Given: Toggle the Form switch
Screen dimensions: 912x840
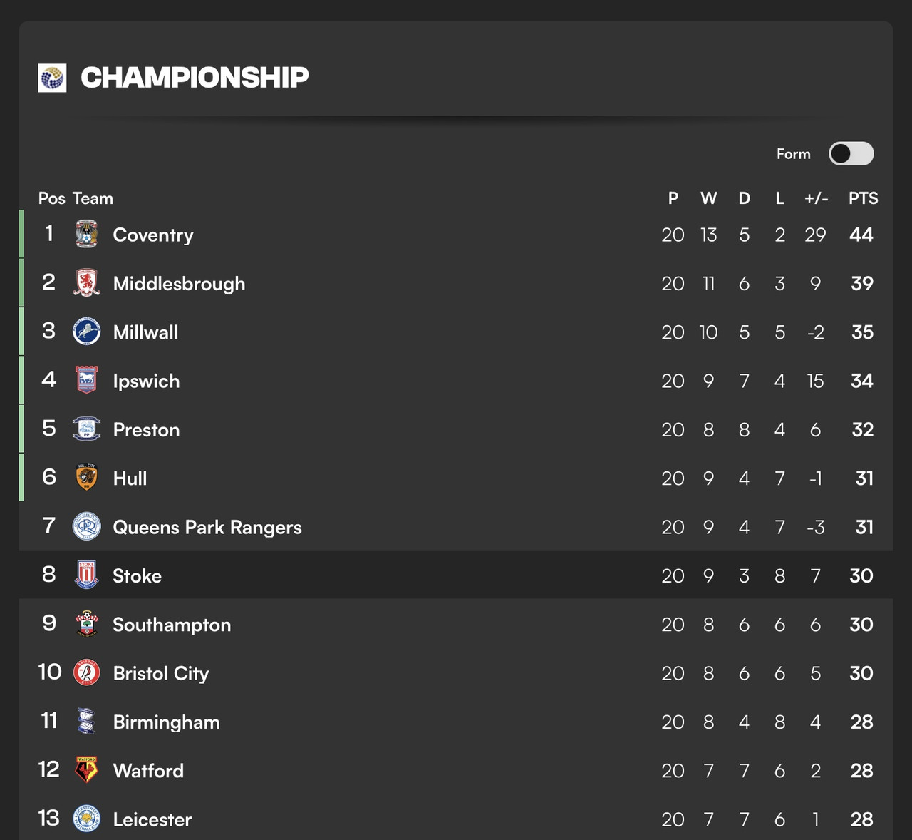Looking at the screenshot, I should [851, 153].
